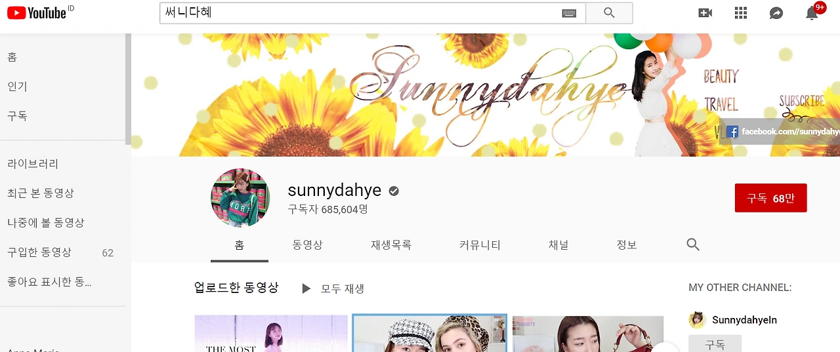Viewport: 840px width, 352px height.
Task: Click the sunnydahye channel name
Action: pos(334,191)
